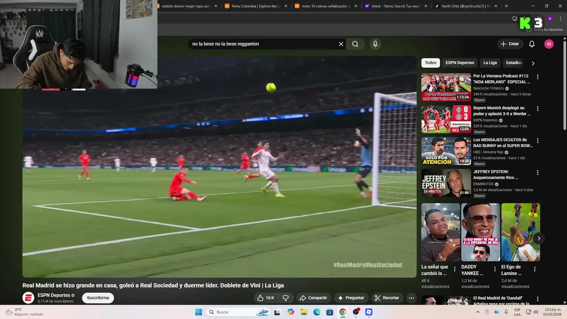Open options for 'El Real Madrid de Gandalf' video
Image resolution: width=567 pixels, height=319 pixels.
click(538, 299)
